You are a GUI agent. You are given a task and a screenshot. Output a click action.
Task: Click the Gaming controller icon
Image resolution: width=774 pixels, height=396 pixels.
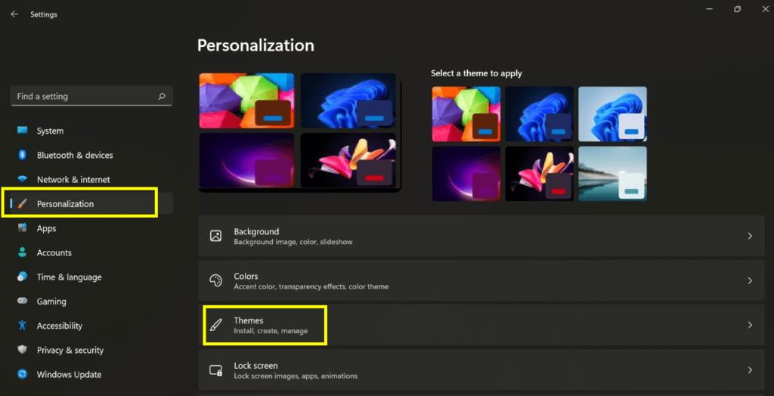(22, 301)
